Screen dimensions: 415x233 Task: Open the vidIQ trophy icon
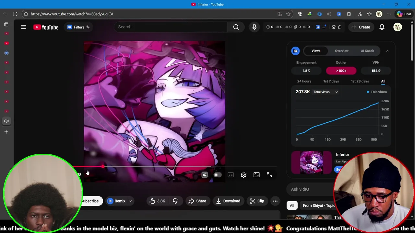coord(334,27)
